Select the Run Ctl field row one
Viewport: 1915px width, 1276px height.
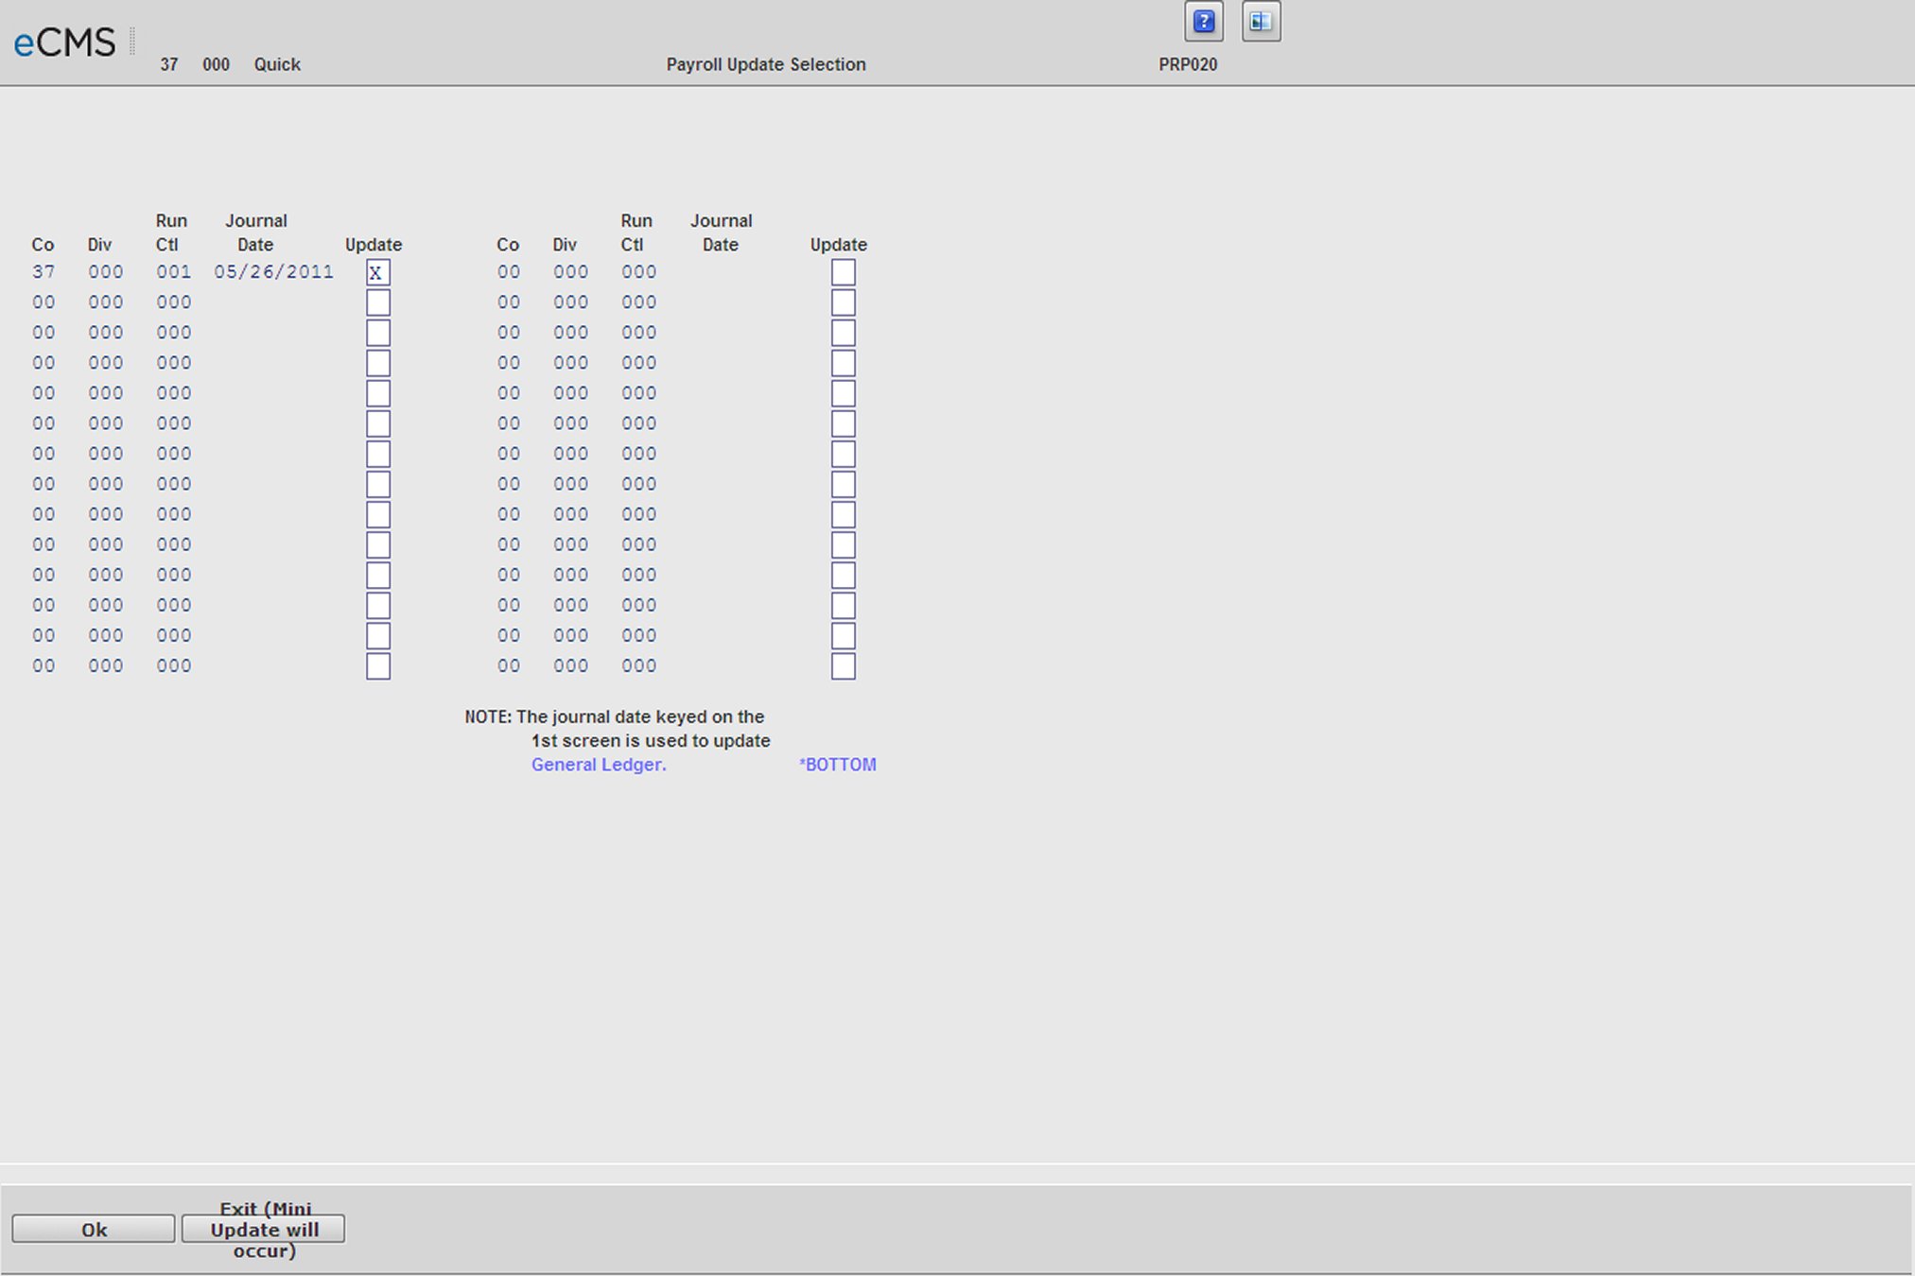pyautogui.click(x=169, y=270)
